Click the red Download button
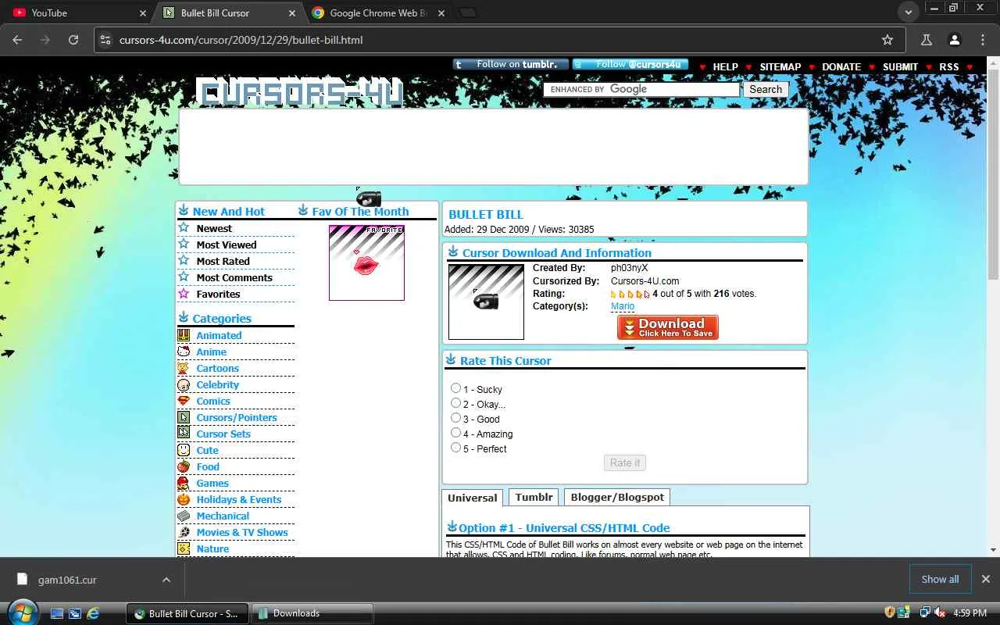Screen dimensions: 1000x625 [x=668, y=327]
